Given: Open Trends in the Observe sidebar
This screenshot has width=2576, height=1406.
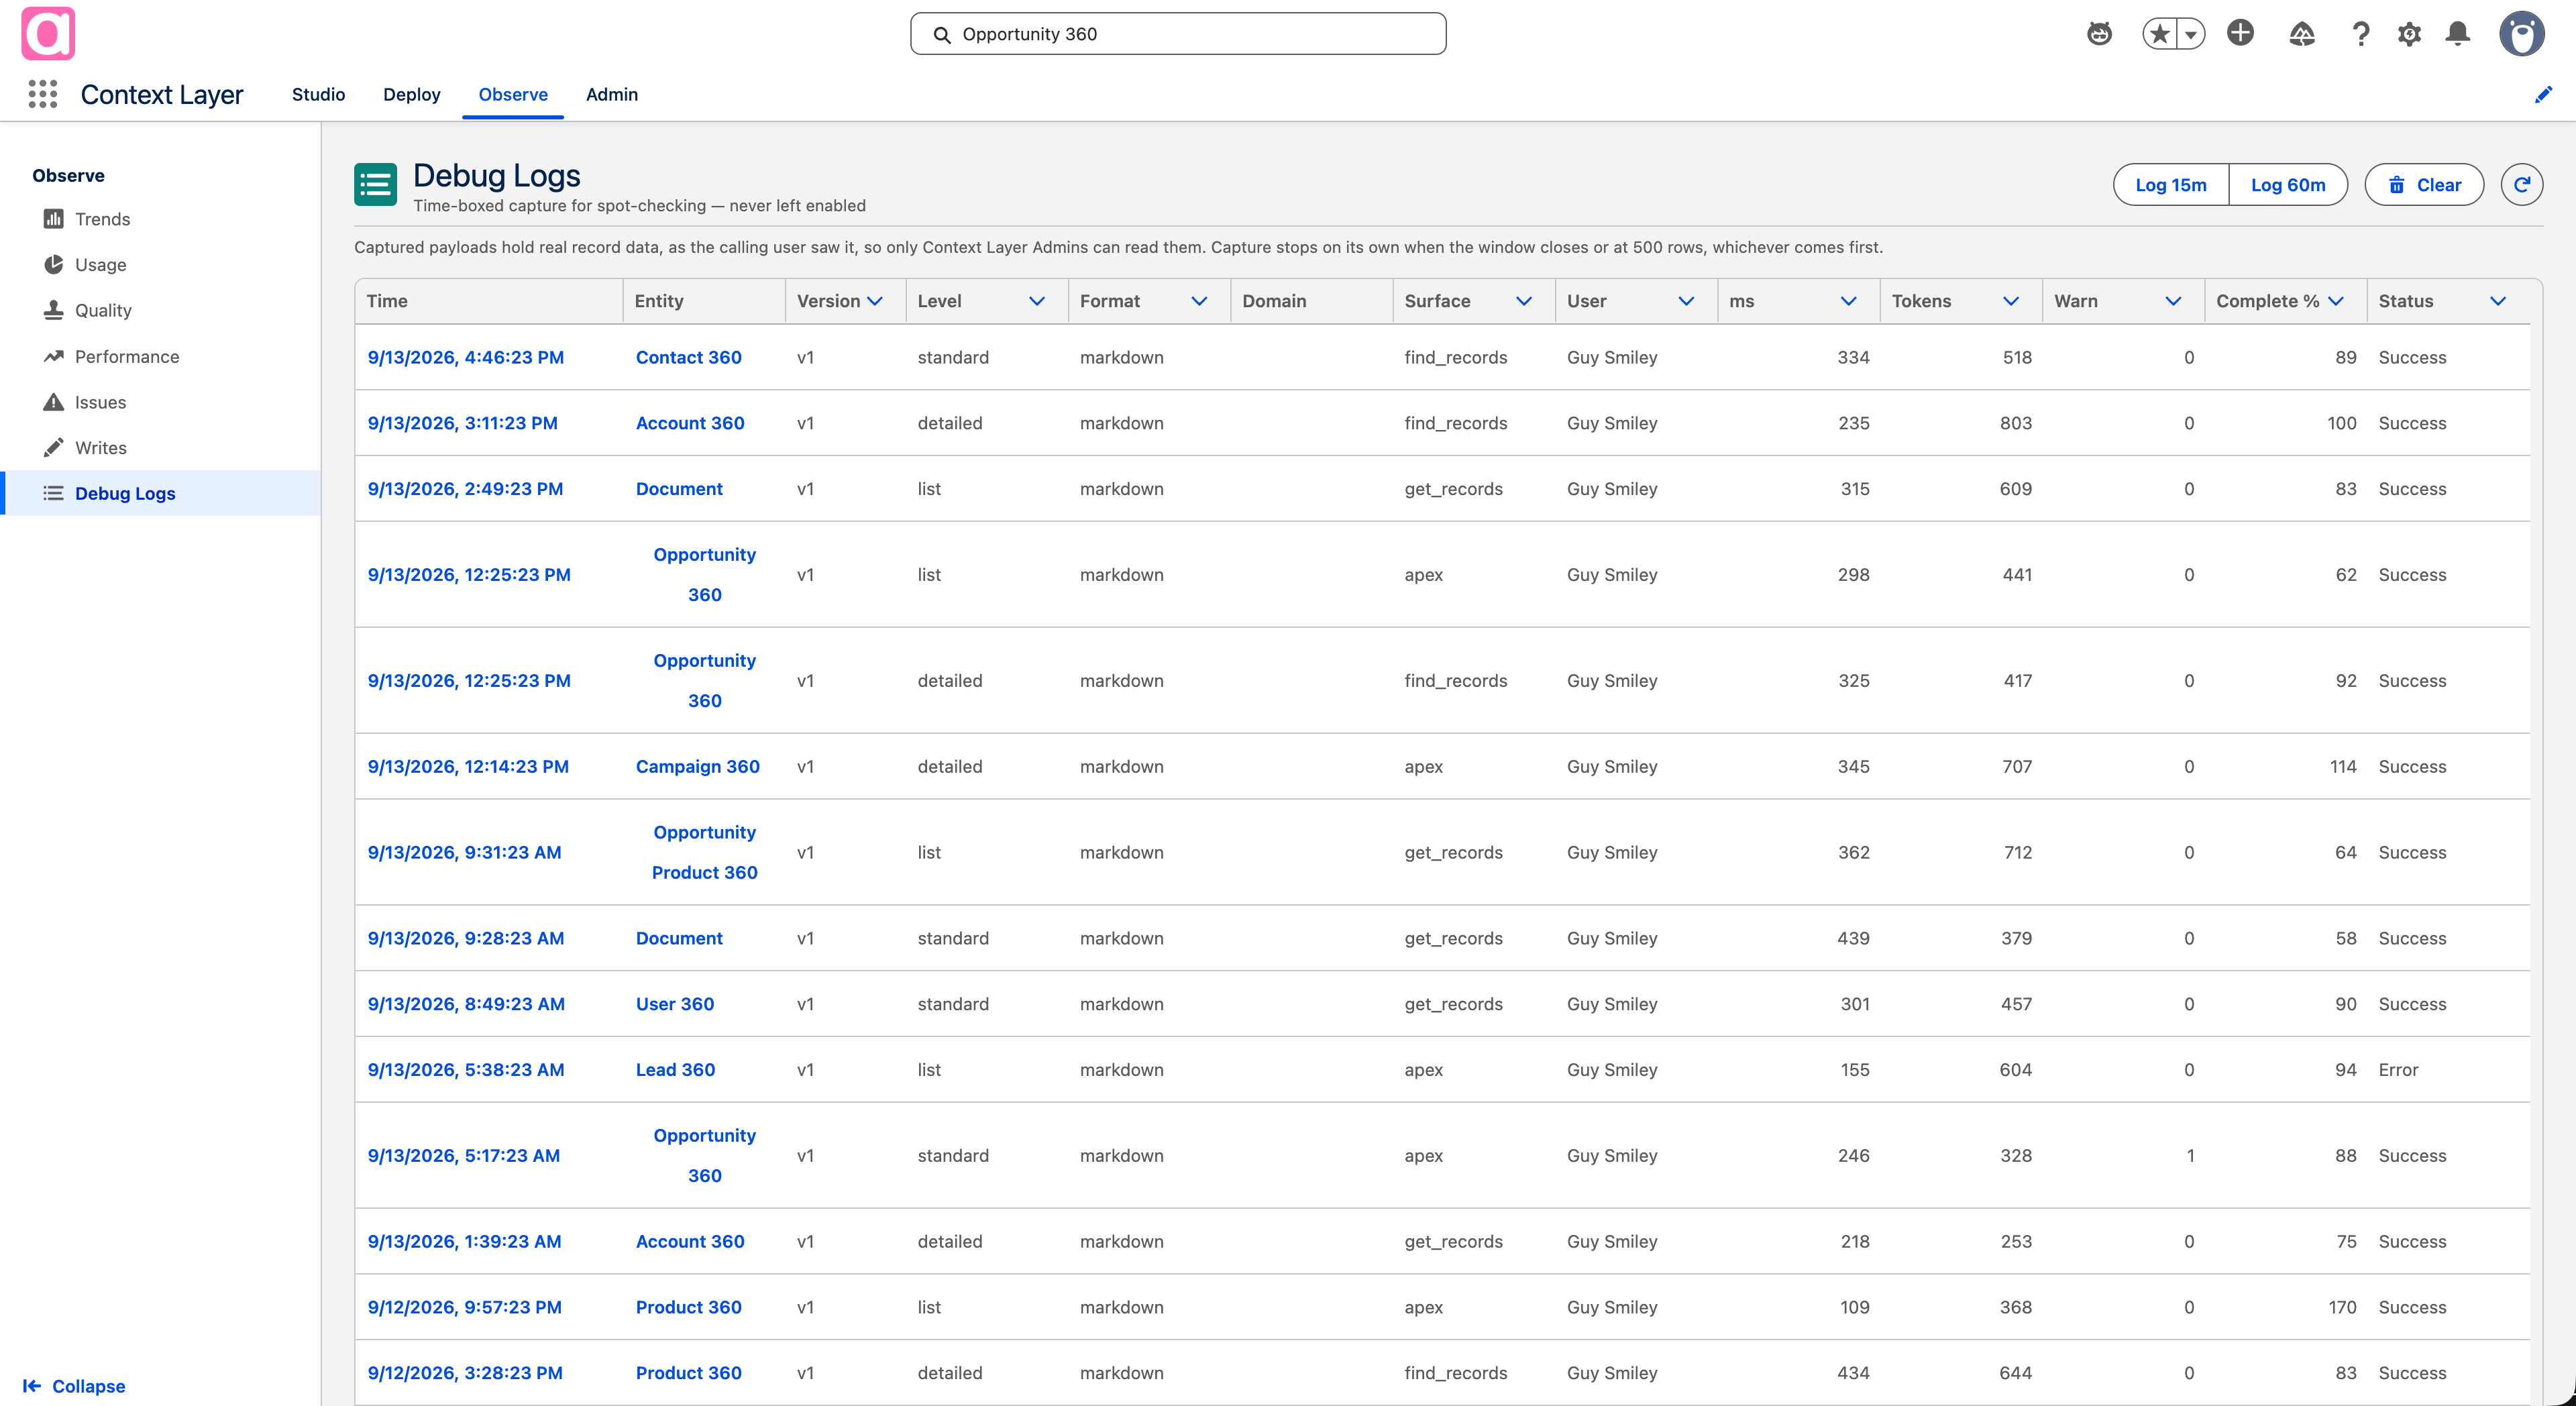Looking at the screenshot, I should tap(160, 219).
